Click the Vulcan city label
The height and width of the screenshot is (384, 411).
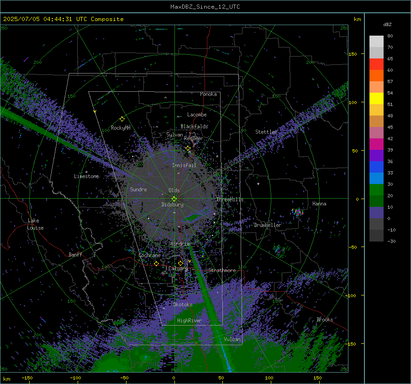coord(232,339)
